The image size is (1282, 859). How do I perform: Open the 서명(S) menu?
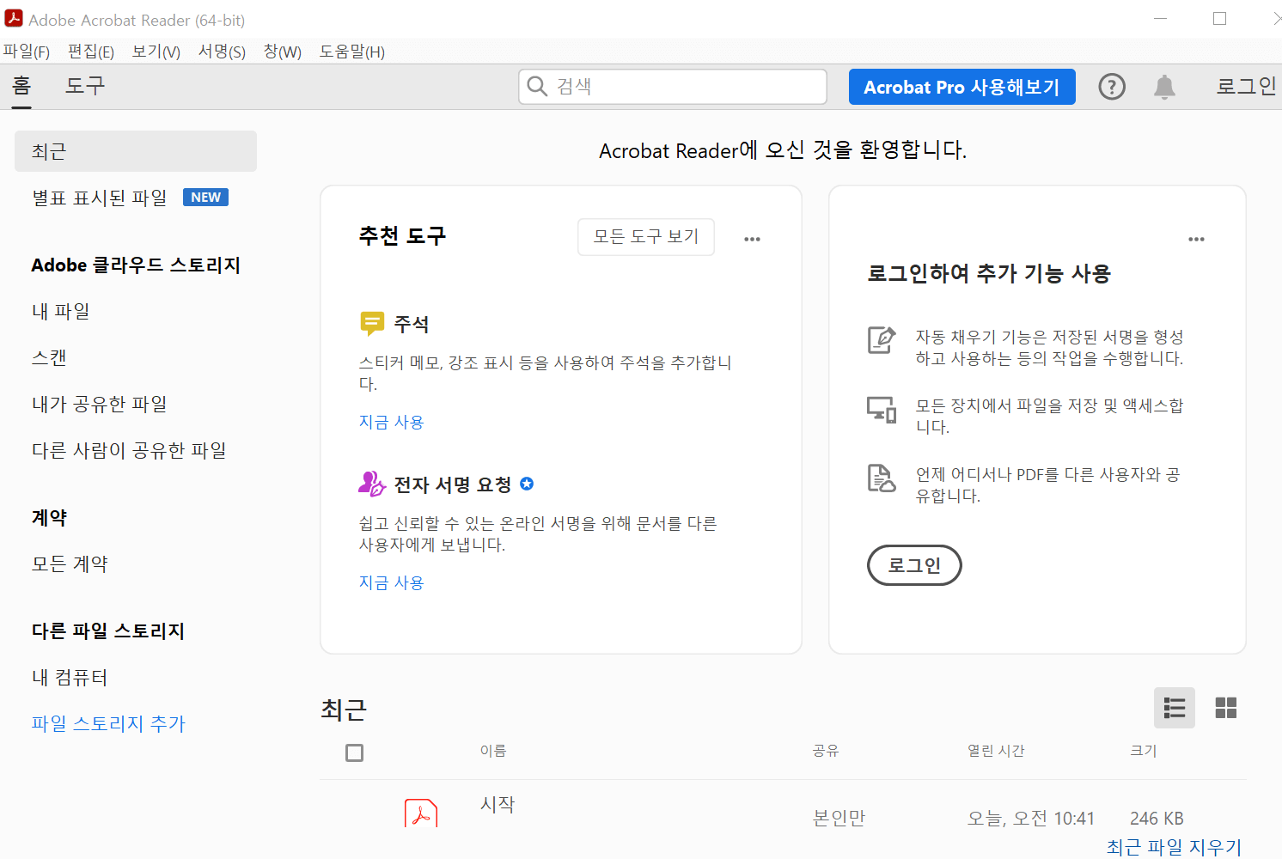point(222,52)
